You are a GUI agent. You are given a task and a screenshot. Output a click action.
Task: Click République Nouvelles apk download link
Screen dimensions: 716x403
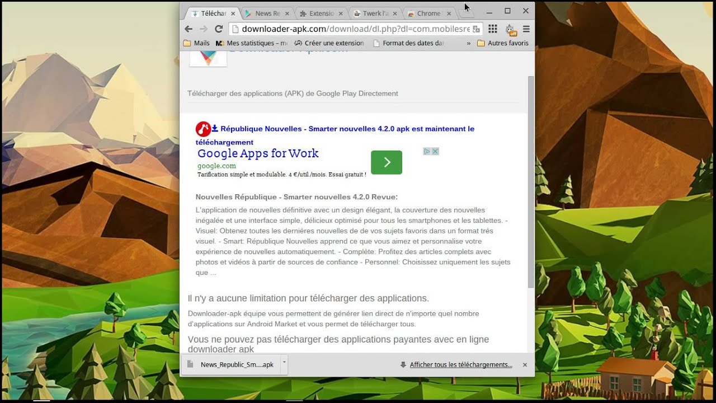(x=335, y=135)
